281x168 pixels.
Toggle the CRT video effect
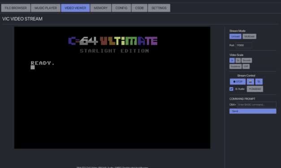click(x=246, y=67)
